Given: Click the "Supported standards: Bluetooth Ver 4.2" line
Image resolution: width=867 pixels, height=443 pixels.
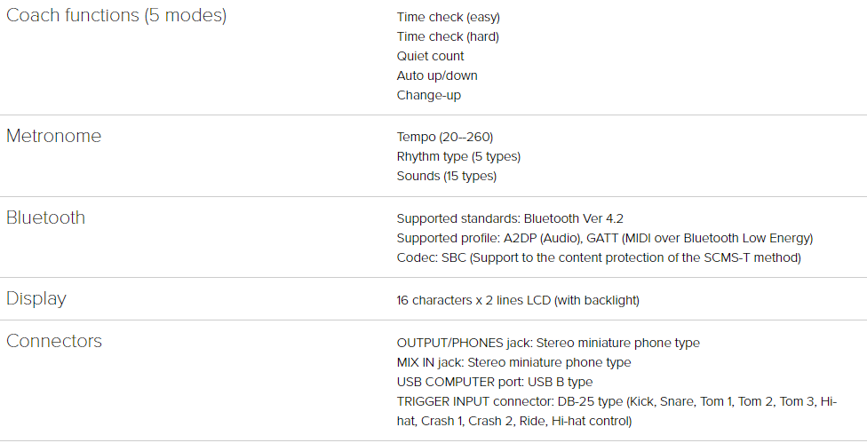Looking at the screenshot, I should click(x=516, y=218).
